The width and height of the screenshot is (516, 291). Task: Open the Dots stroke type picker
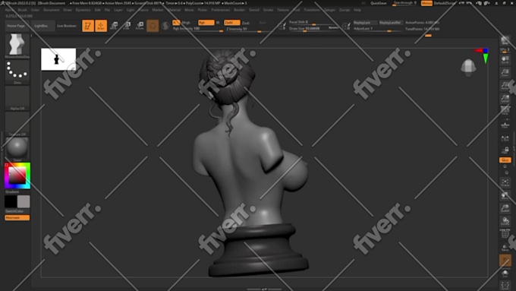click(17, 70)
